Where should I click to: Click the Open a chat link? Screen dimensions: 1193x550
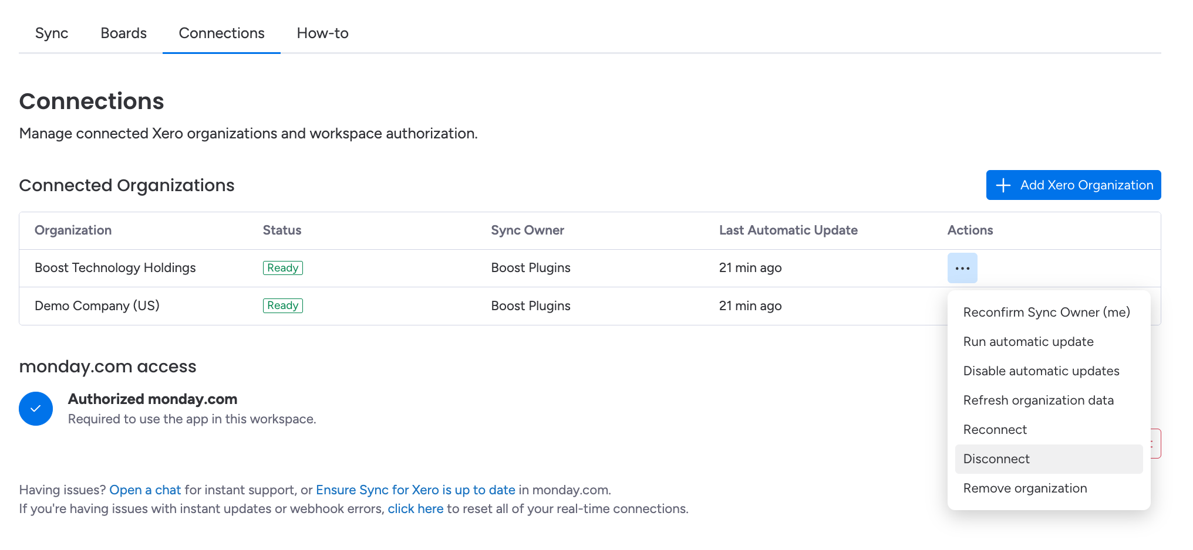(x=145, y=490)
